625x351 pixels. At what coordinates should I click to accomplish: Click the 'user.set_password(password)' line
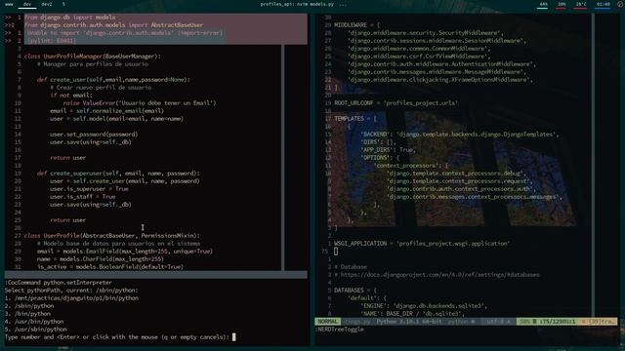94,135
